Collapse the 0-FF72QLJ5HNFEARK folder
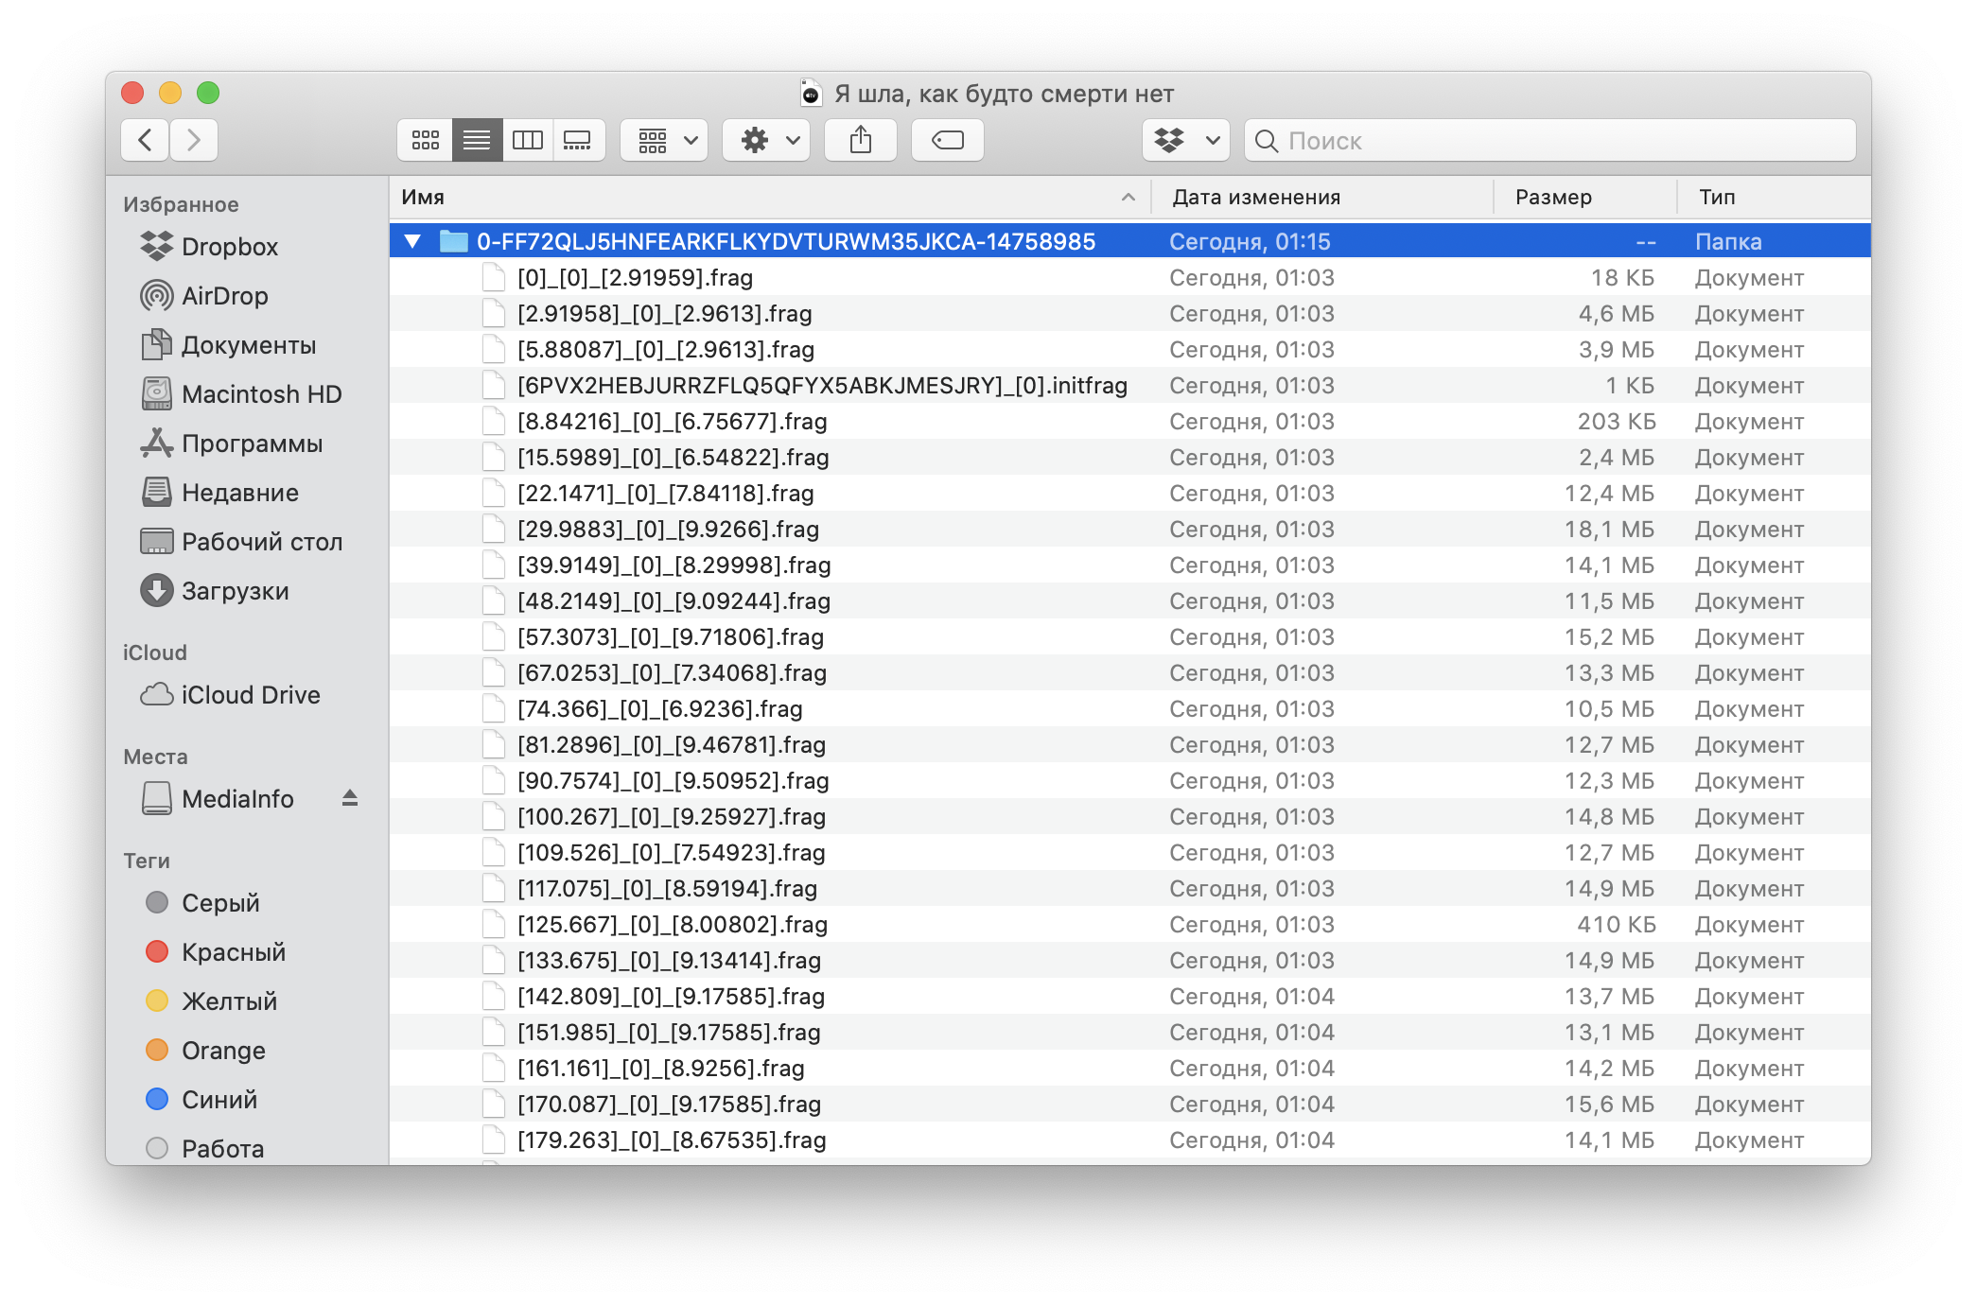Screen dimensions: 1977x1305 point(412,241)
